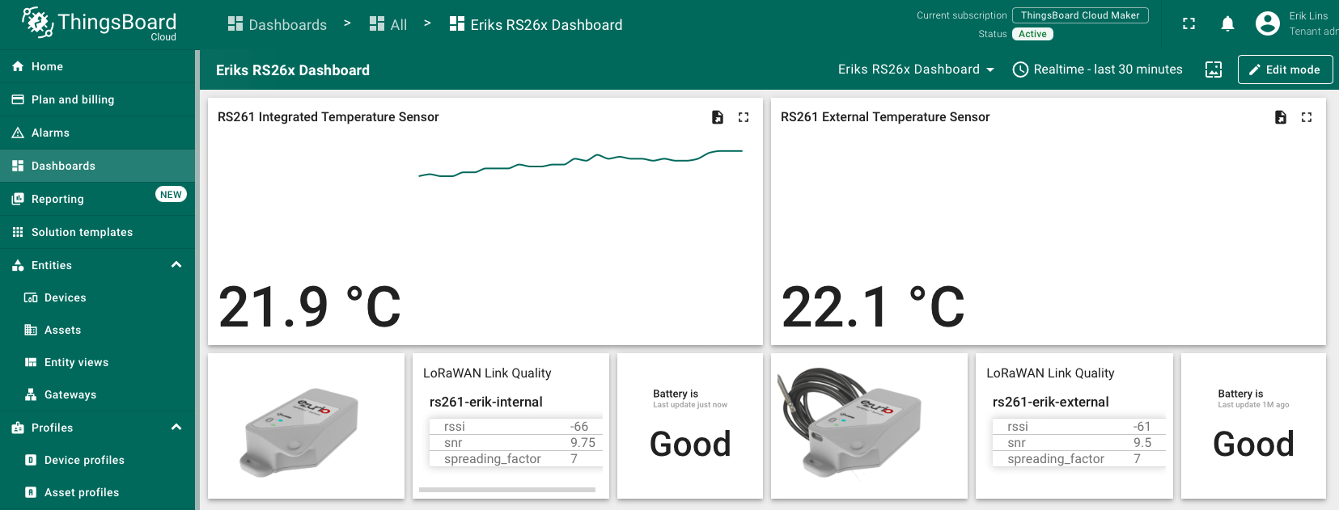
Task: Open the Eriks RS26x Dashboard state dropdown
Action: coord(916,70)
